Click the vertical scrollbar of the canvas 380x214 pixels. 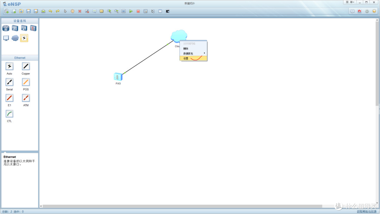pyautogui.click(x=377, y=64)
